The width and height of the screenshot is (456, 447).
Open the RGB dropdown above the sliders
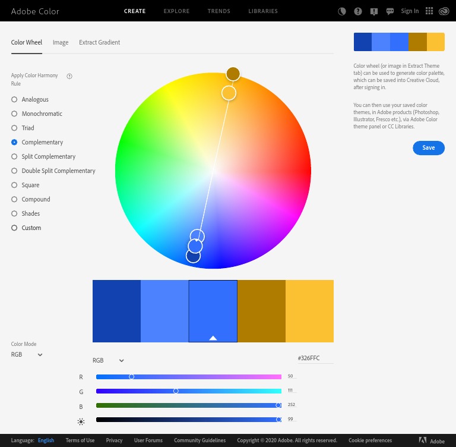pos(108,360)
